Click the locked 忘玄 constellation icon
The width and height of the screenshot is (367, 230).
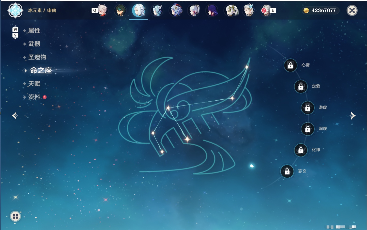(x=287, y=172)
